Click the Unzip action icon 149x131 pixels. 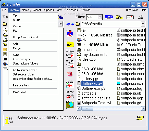70,63
